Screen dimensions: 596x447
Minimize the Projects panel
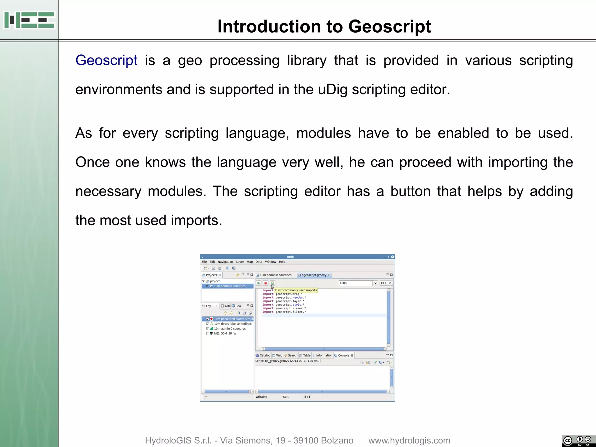click(248, 274)
